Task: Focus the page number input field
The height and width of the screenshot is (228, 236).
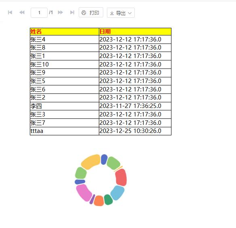Action: point(39,12)
